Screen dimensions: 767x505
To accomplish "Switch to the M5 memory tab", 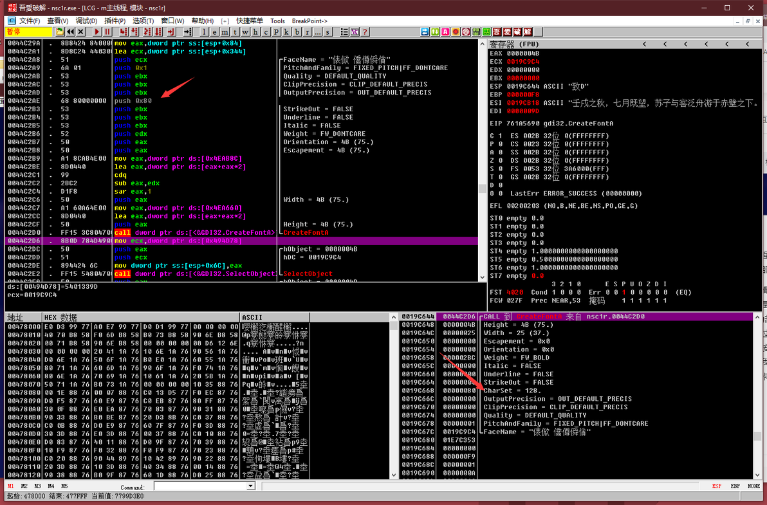I will 64,486.
